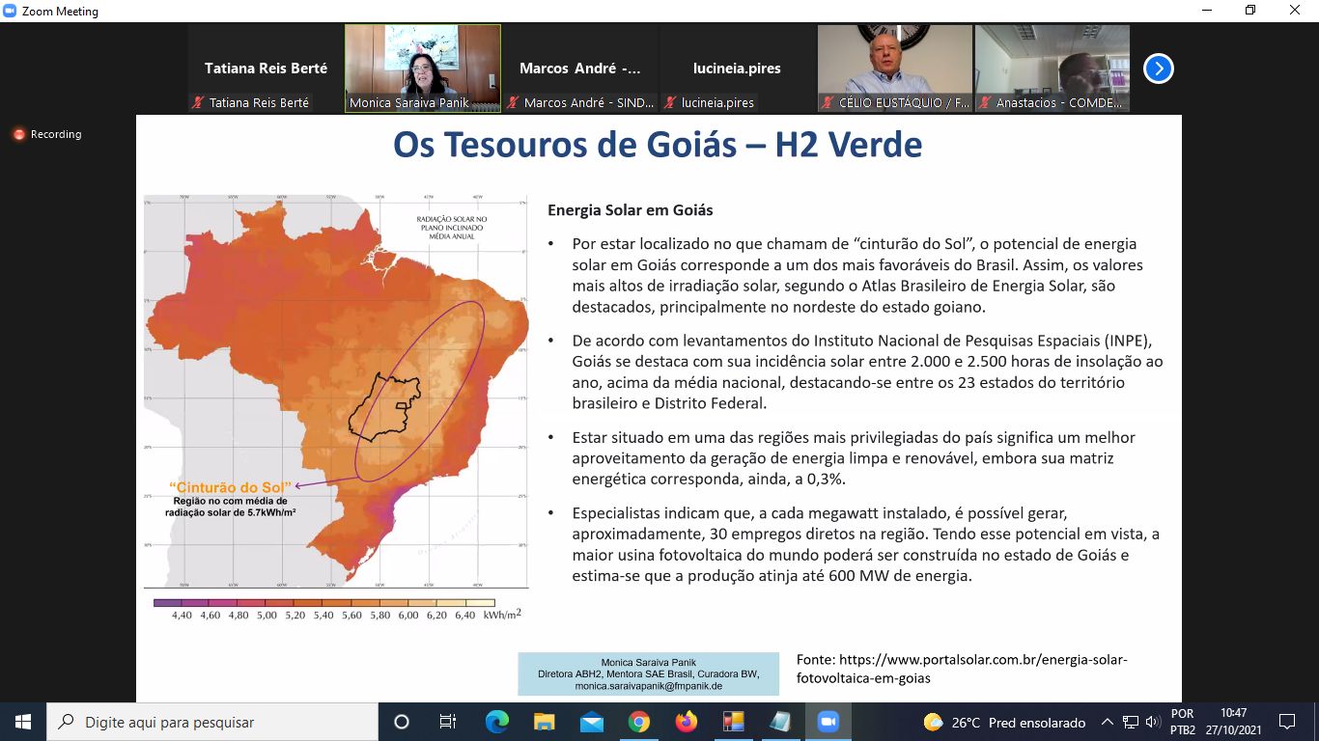
Task: Click the Monica Saraiva Panik credit box
Action: coord(649,673)
